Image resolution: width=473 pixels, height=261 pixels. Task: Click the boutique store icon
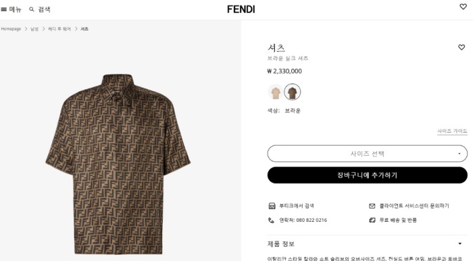coord(272,206)
